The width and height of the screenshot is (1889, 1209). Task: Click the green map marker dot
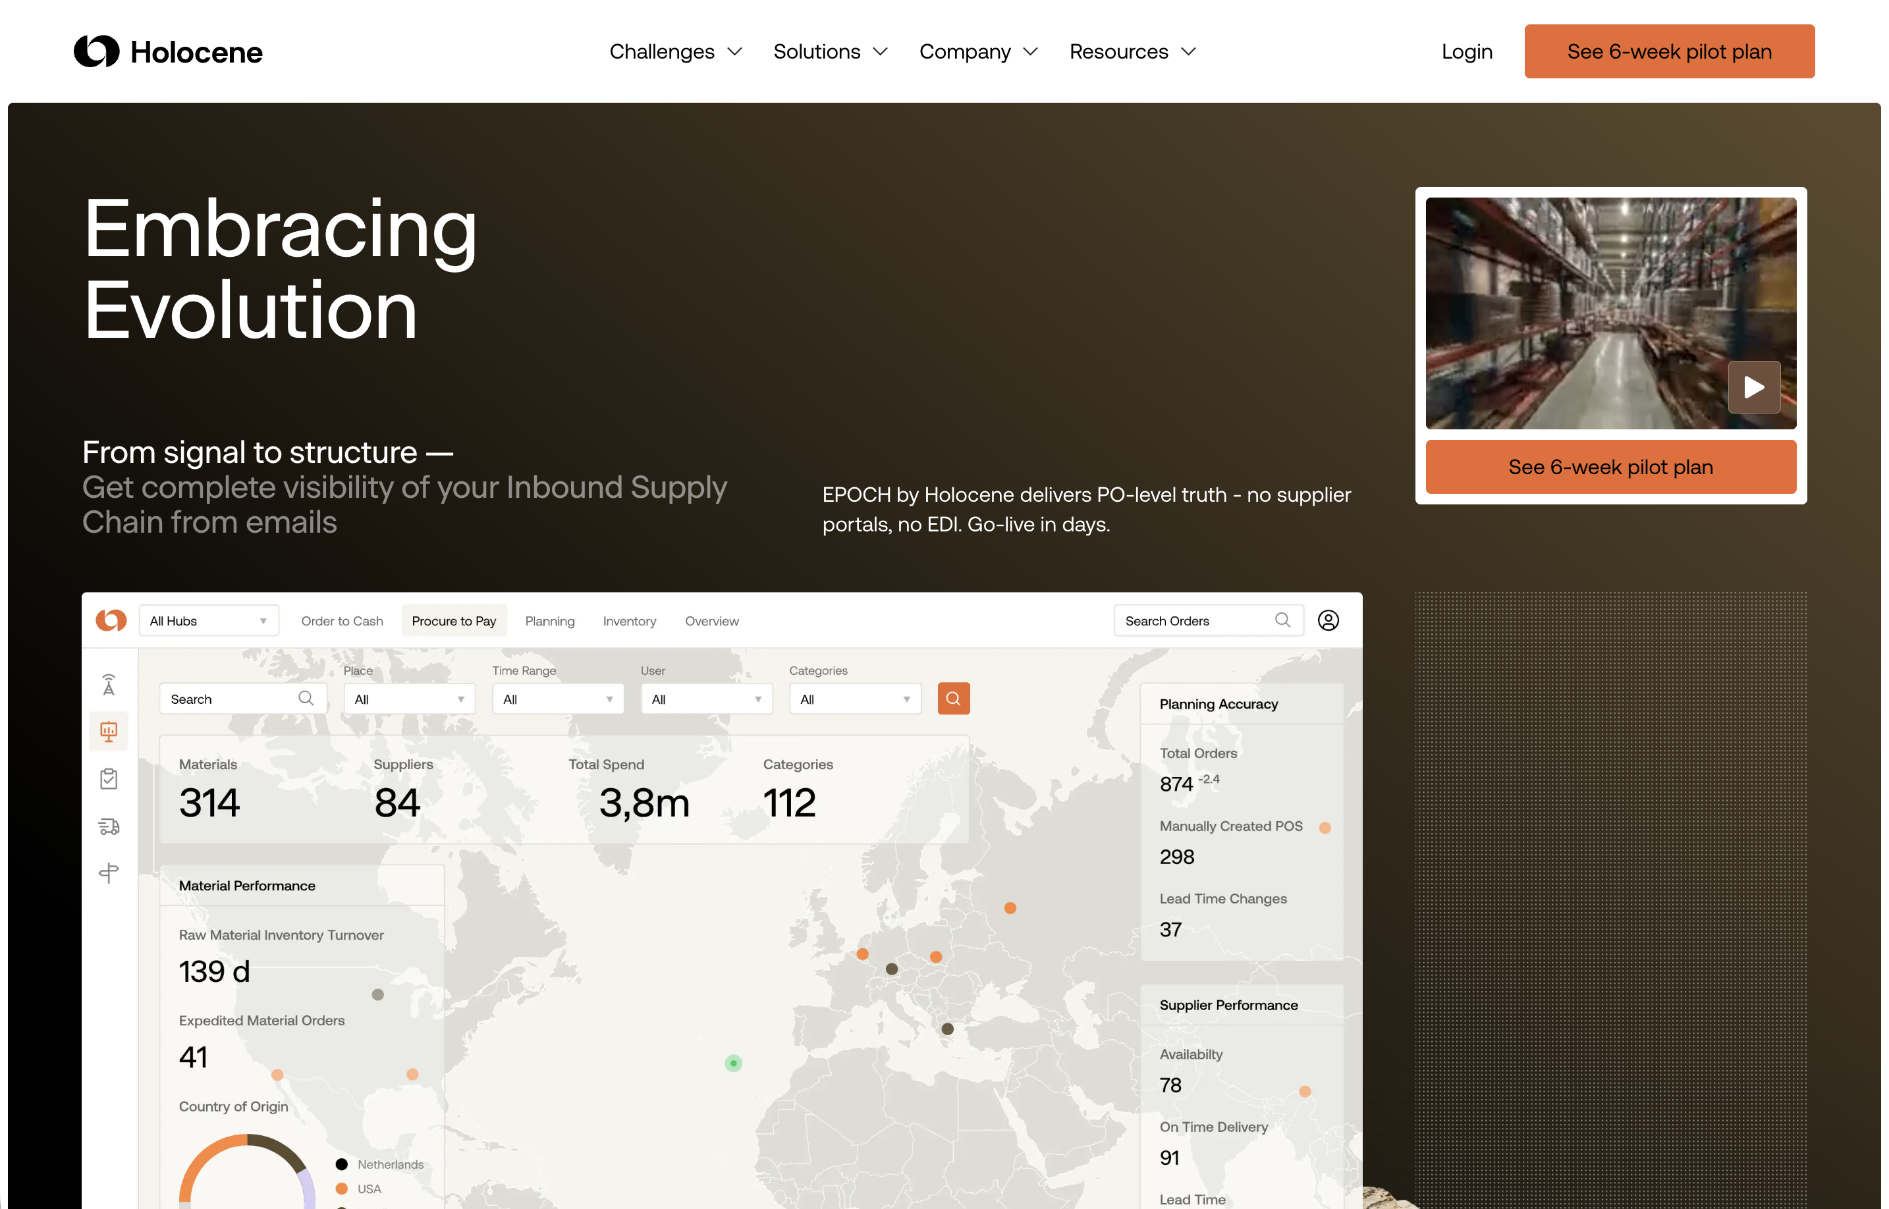tap(733, 1063)
